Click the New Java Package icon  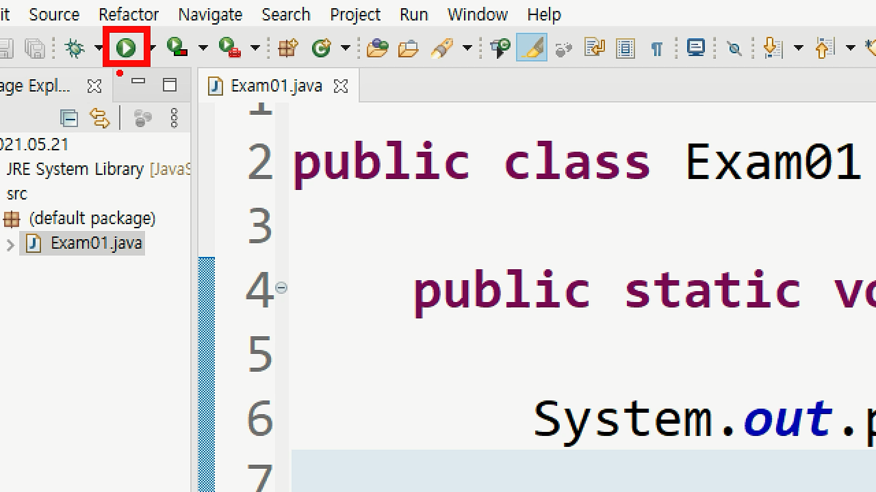tap(288, 48)
